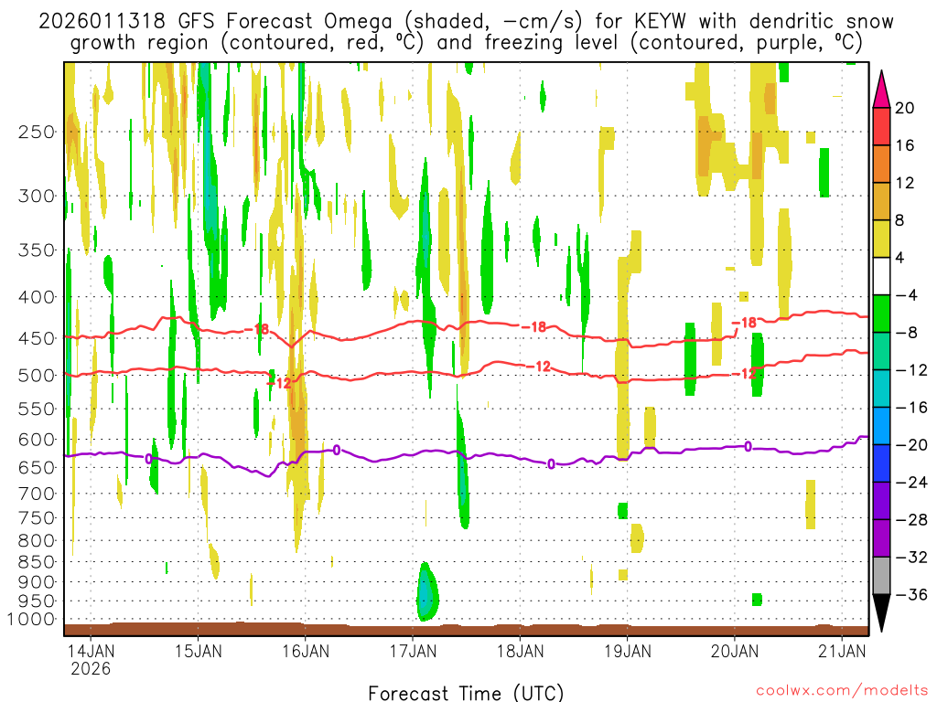Click the 21JAN time axis label
This screenshot has width=937, height=702.
841,651
